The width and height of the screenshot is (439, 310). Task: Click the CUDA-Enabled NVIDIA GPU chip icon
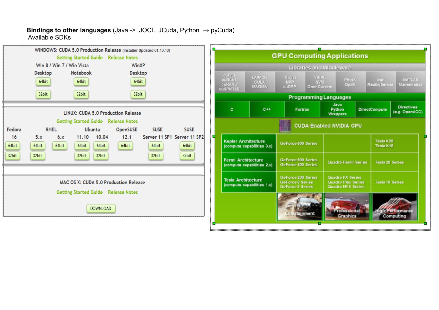tap(285, 126)
